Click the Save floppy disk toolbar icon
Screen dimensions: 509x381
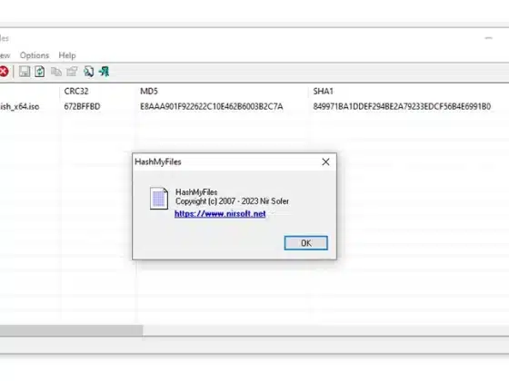[25, 72]
